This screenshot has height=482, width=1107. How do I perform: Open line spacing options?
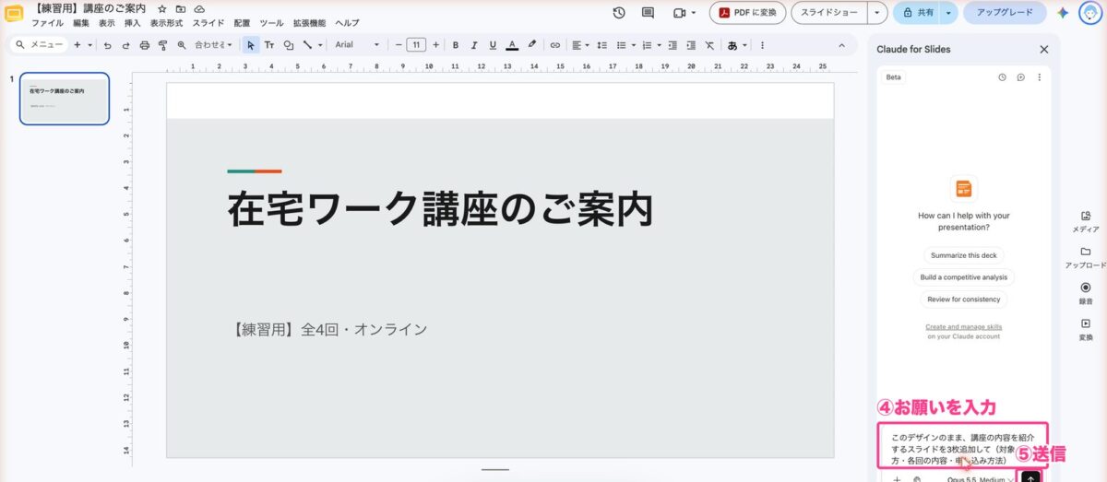[x=601, y=44]
